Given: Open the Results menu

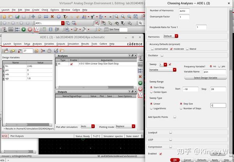Looking at the screenshot, I should (85, 44).
